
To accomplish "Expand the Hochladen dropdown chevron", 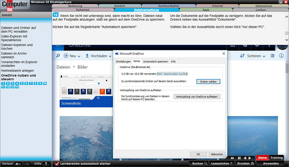I will click(x=110, y=56).
